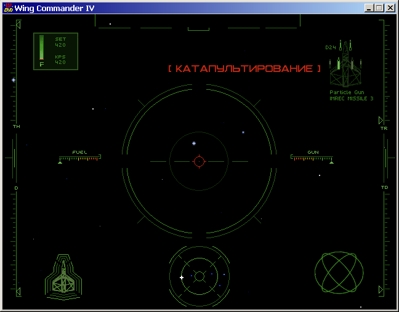Click the GUN energy gauge bar

coord(312,158)
